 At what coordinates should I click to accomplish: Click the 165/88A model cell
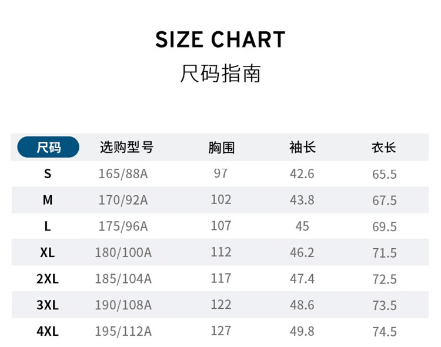click(123, 174)
